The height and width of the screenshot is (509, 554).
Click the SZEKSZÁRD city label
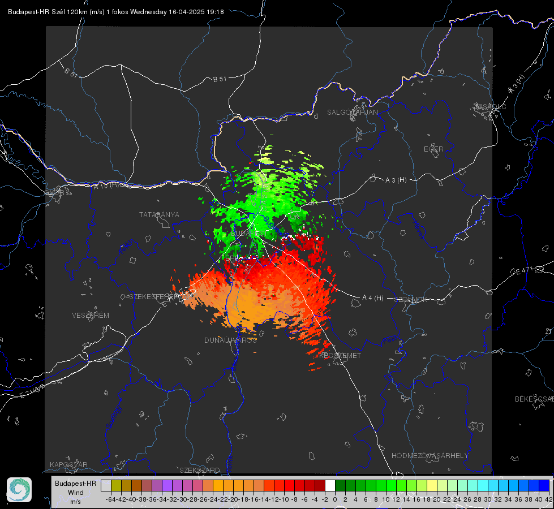200,470
